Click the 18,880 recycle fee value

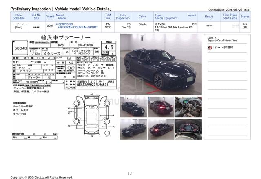pyautogui.click(x=30, y=82)
